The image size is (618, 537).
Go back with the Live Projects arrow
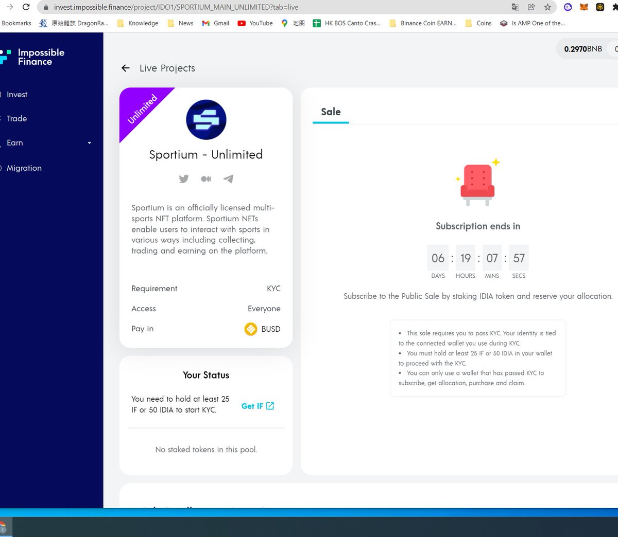[x=126, y=68]
